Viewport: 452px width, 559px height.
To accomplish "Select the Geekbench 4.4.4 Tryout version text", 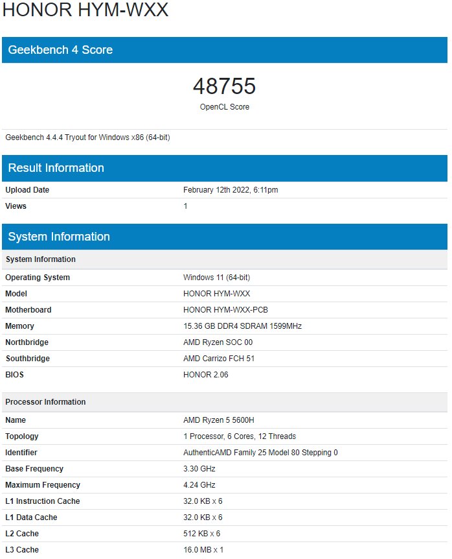I will tap(87, 137).
